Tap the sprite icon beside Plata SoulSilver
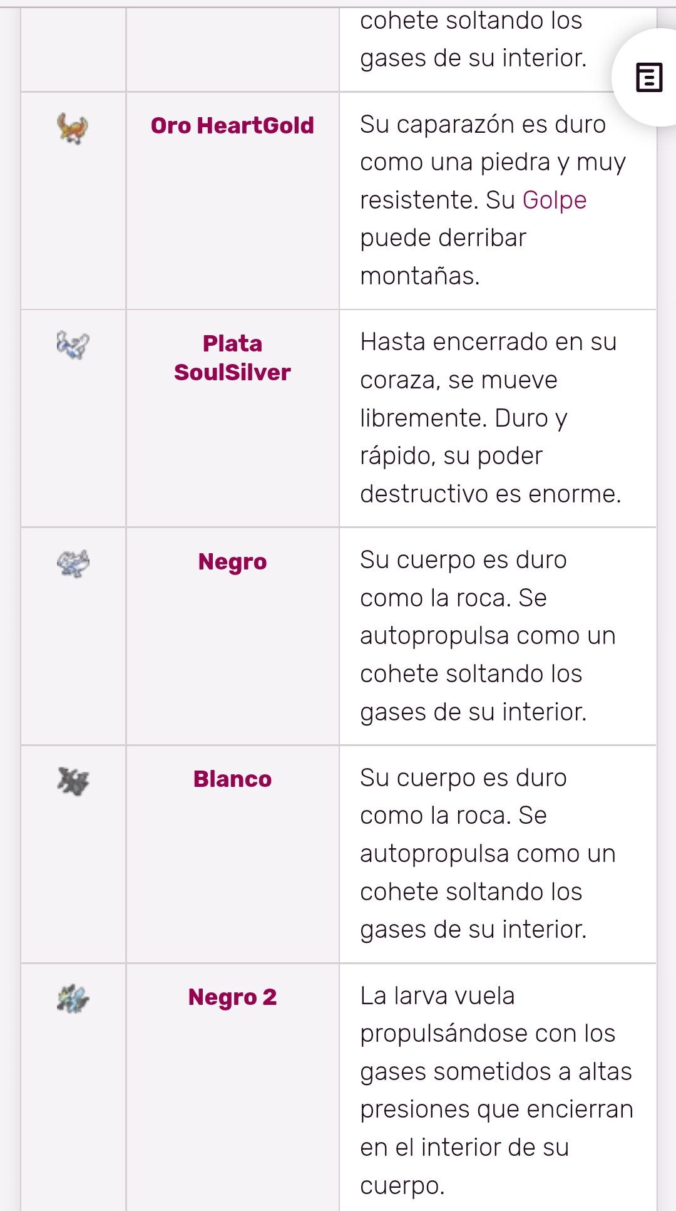 (73, 345)
